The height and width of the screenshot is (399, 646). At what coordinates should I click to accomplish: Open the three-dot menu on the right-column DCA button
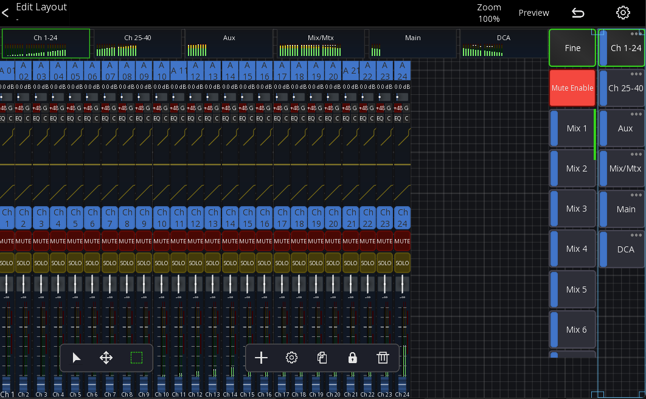coord(636,235)
